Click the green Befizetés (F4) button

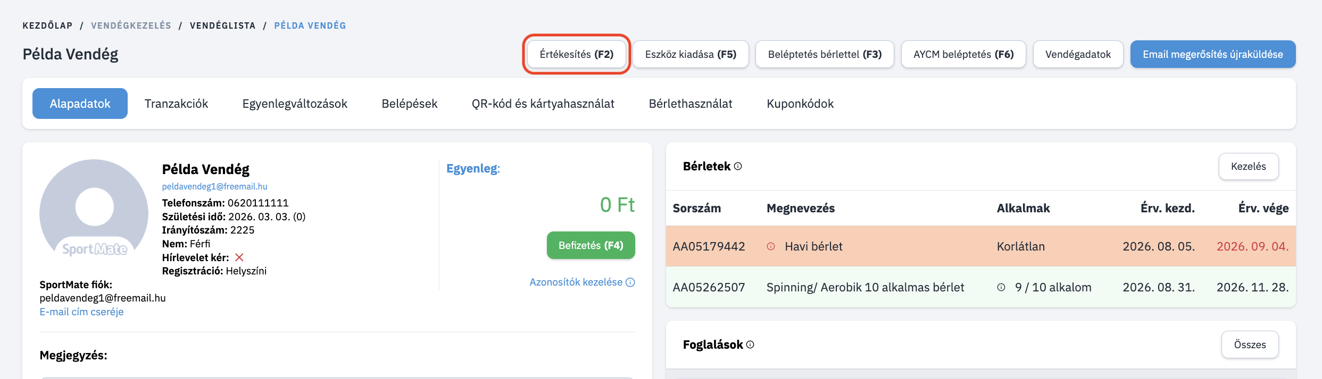(591, 245)
